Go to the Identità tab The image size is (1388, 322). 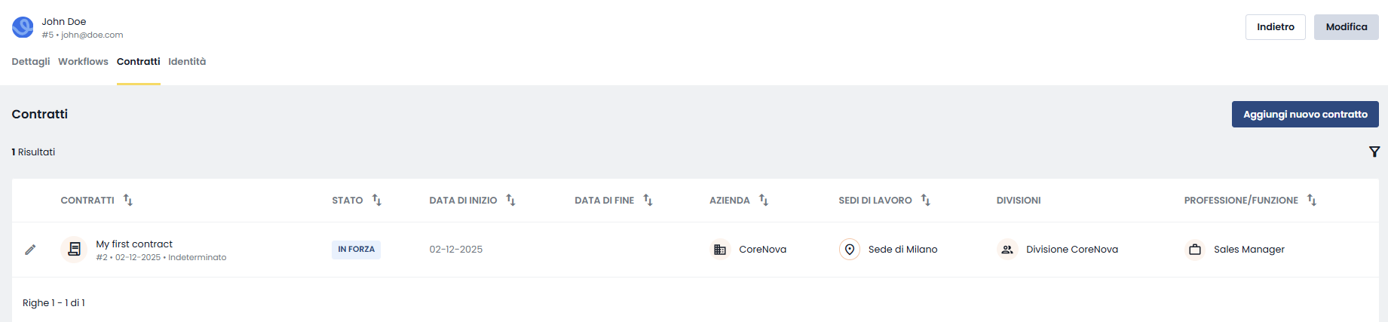(x=187, y=62)
